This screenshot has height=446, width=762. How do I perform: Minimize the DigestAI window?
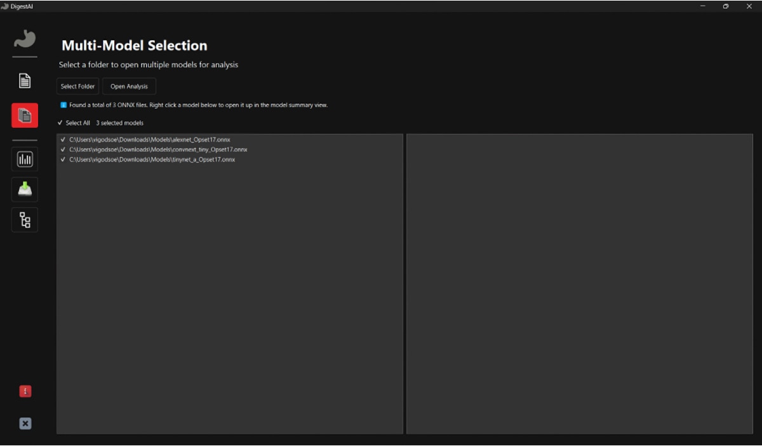coord(703,6)
